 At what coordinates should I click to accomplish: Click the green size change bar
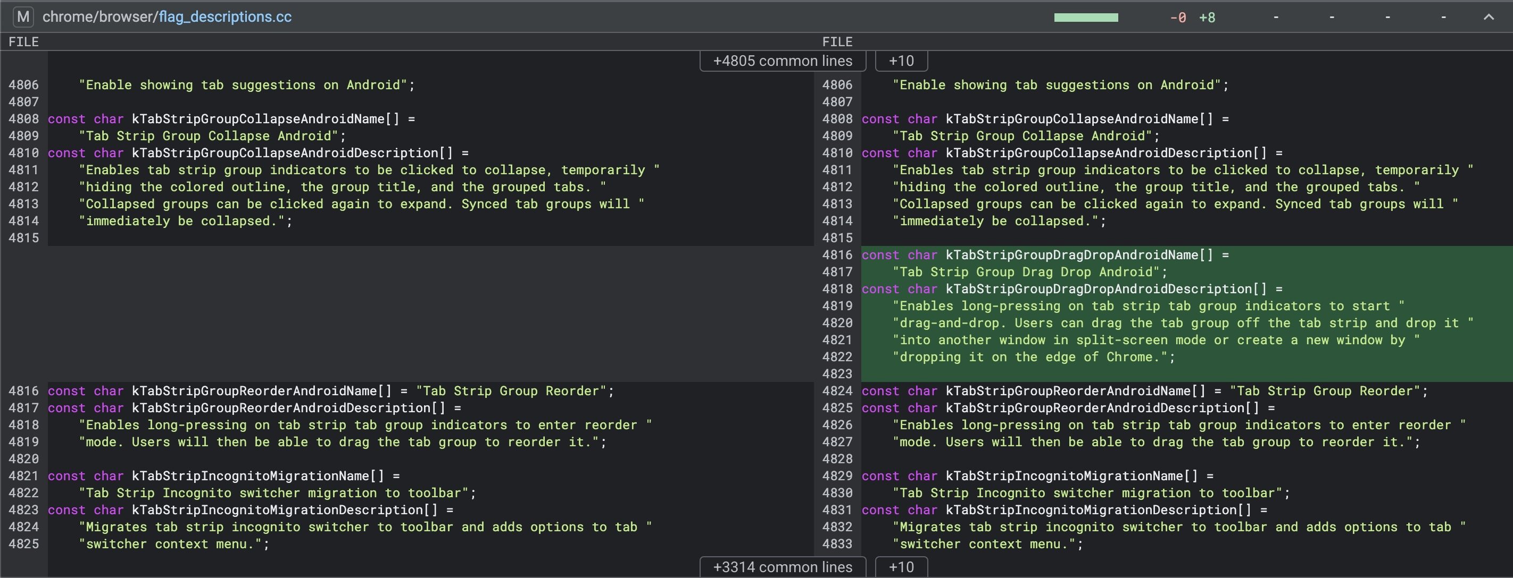tap(1085, 18)
